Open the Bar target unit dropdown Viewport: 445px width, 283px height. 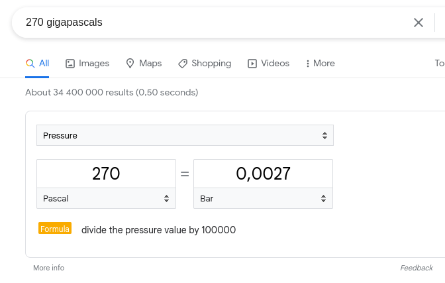coord(263,198)
